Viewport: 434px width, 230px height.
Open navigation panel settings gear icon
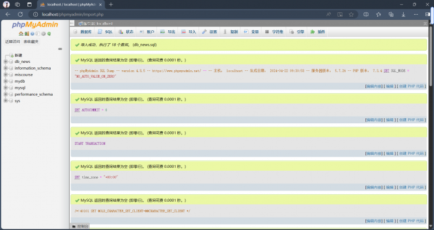(43, 34)
